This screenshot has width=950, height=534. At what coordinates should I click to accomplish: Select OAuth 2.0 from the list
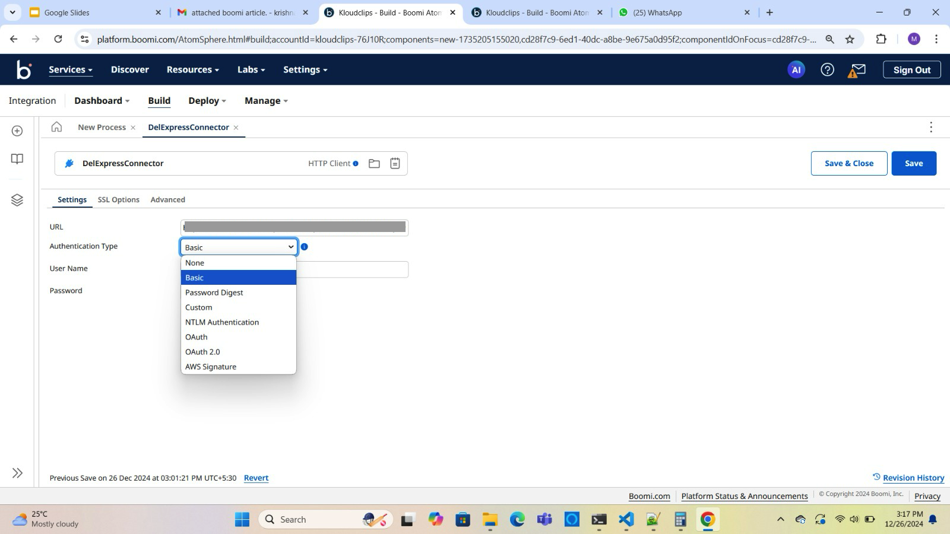tap(203, 351)
